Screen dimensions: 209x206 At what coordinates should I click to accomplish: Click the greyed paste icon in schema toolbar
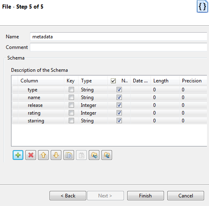(81, 155)
